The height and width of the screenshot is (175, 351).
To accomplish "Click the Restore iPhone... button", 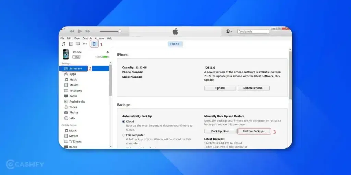I will (254, 88).
